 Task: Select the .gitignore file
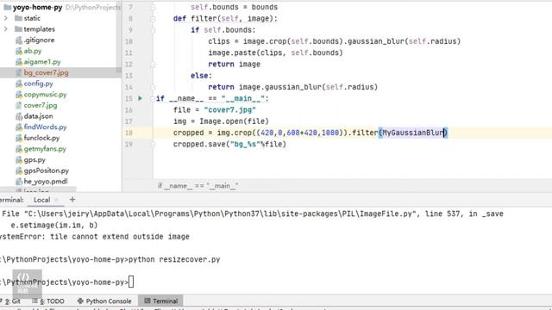click(x=39, y=40)
